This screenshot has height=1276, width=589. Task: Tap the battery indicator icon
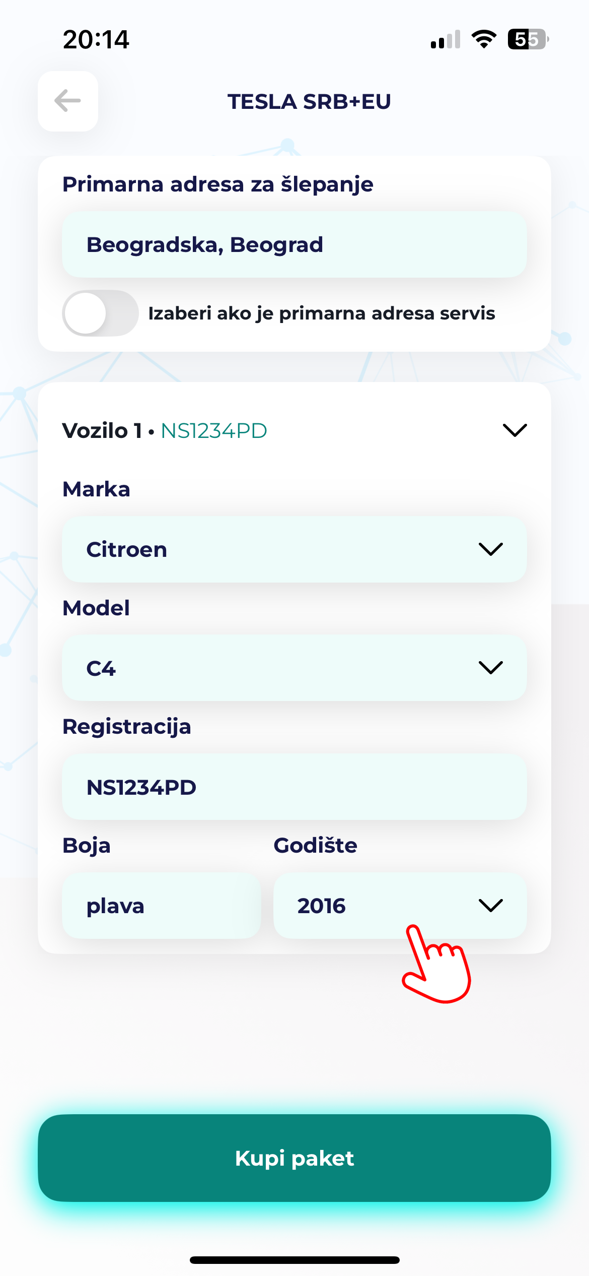528,39
